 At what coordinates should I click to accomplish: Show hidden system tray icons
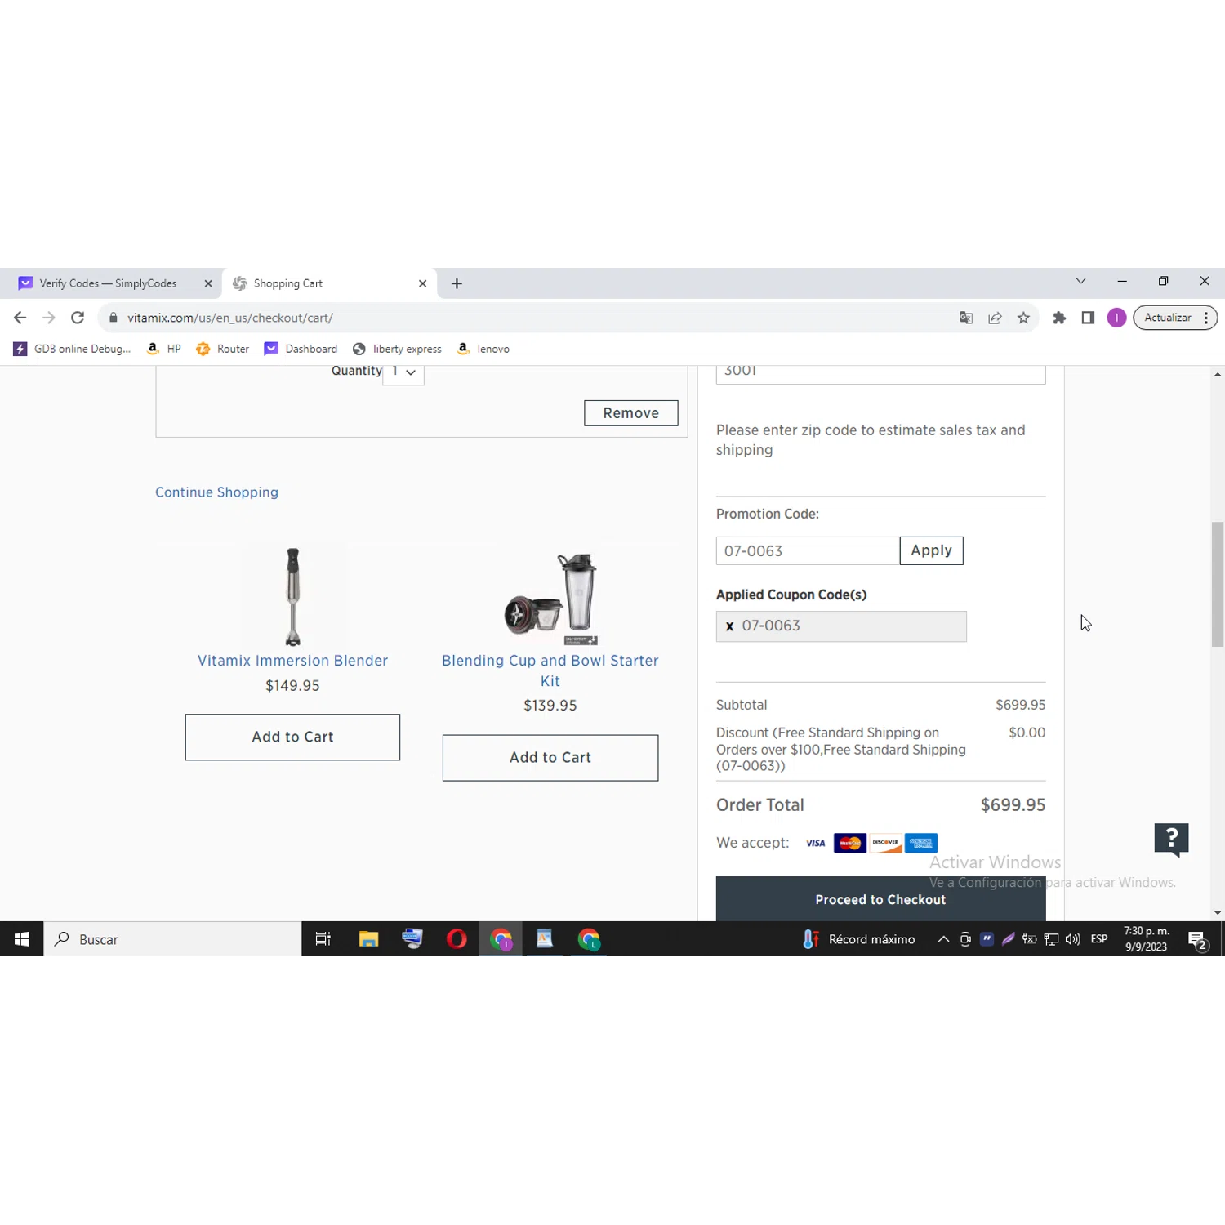tap(943, 939)
